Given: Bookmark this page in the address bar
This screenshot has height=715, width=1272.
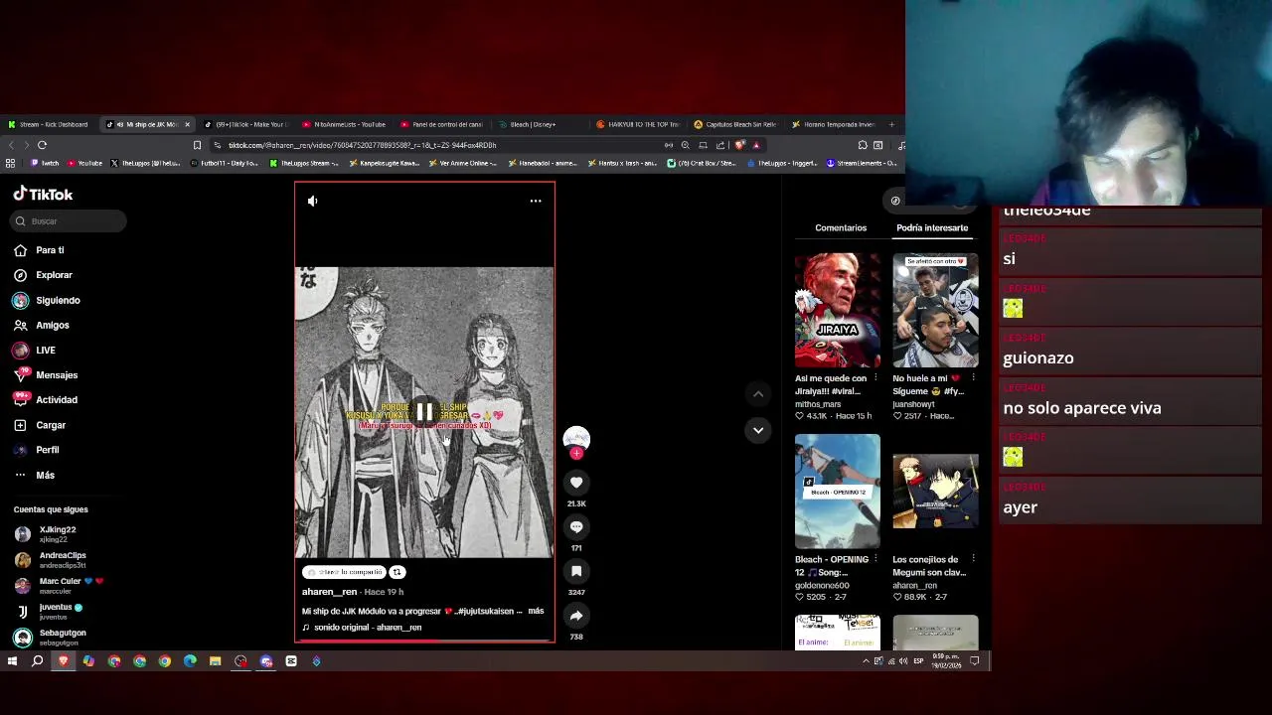Looking at the screenshot, I should (197, 145).
